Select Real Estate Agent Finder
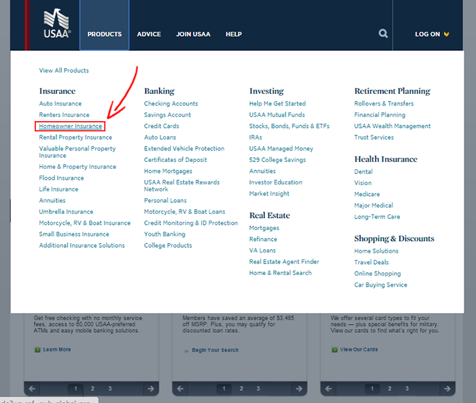Image resolution: width=476 pixels, height=403 pixels. click(x=284, y=261)
